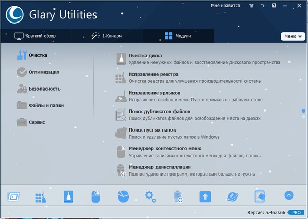Click the gears icon in bottom toolbar
Image resolution: width=308 pixels, height=219 pixels.
pos(150,195)
